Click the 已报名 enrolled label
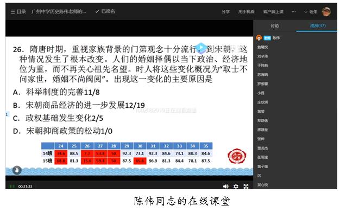Screen dimensions: 340x212 (x=108, y=11)
